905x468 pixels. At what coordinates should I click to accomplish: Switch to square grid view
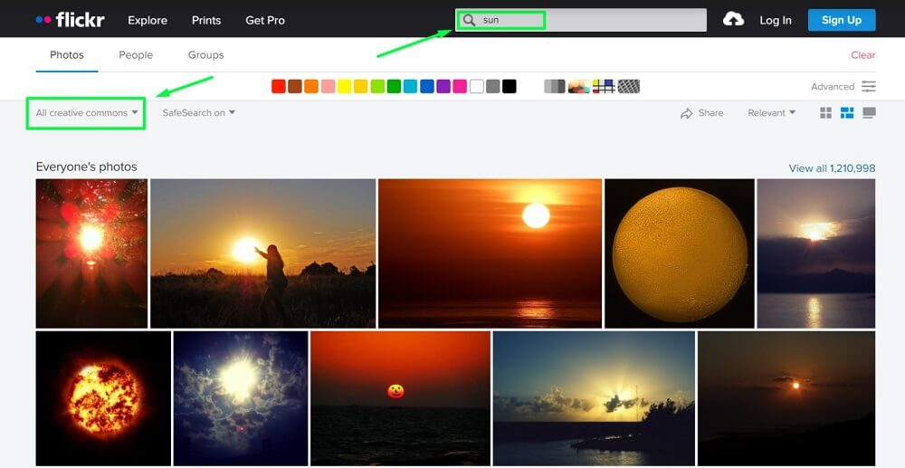pos(826,113)
